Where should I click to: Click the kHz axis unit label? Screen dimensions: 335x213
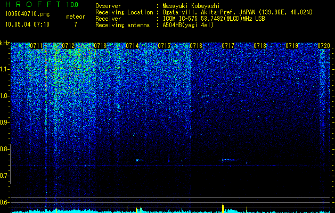[5, 43]
